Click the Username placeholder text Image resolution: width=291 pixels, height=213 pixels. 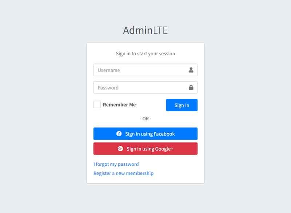(109, 70)
